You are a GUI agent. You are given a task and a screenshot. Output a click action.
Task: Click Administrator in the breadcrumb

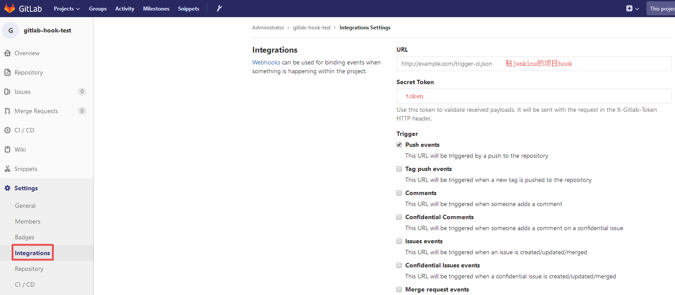268,28
